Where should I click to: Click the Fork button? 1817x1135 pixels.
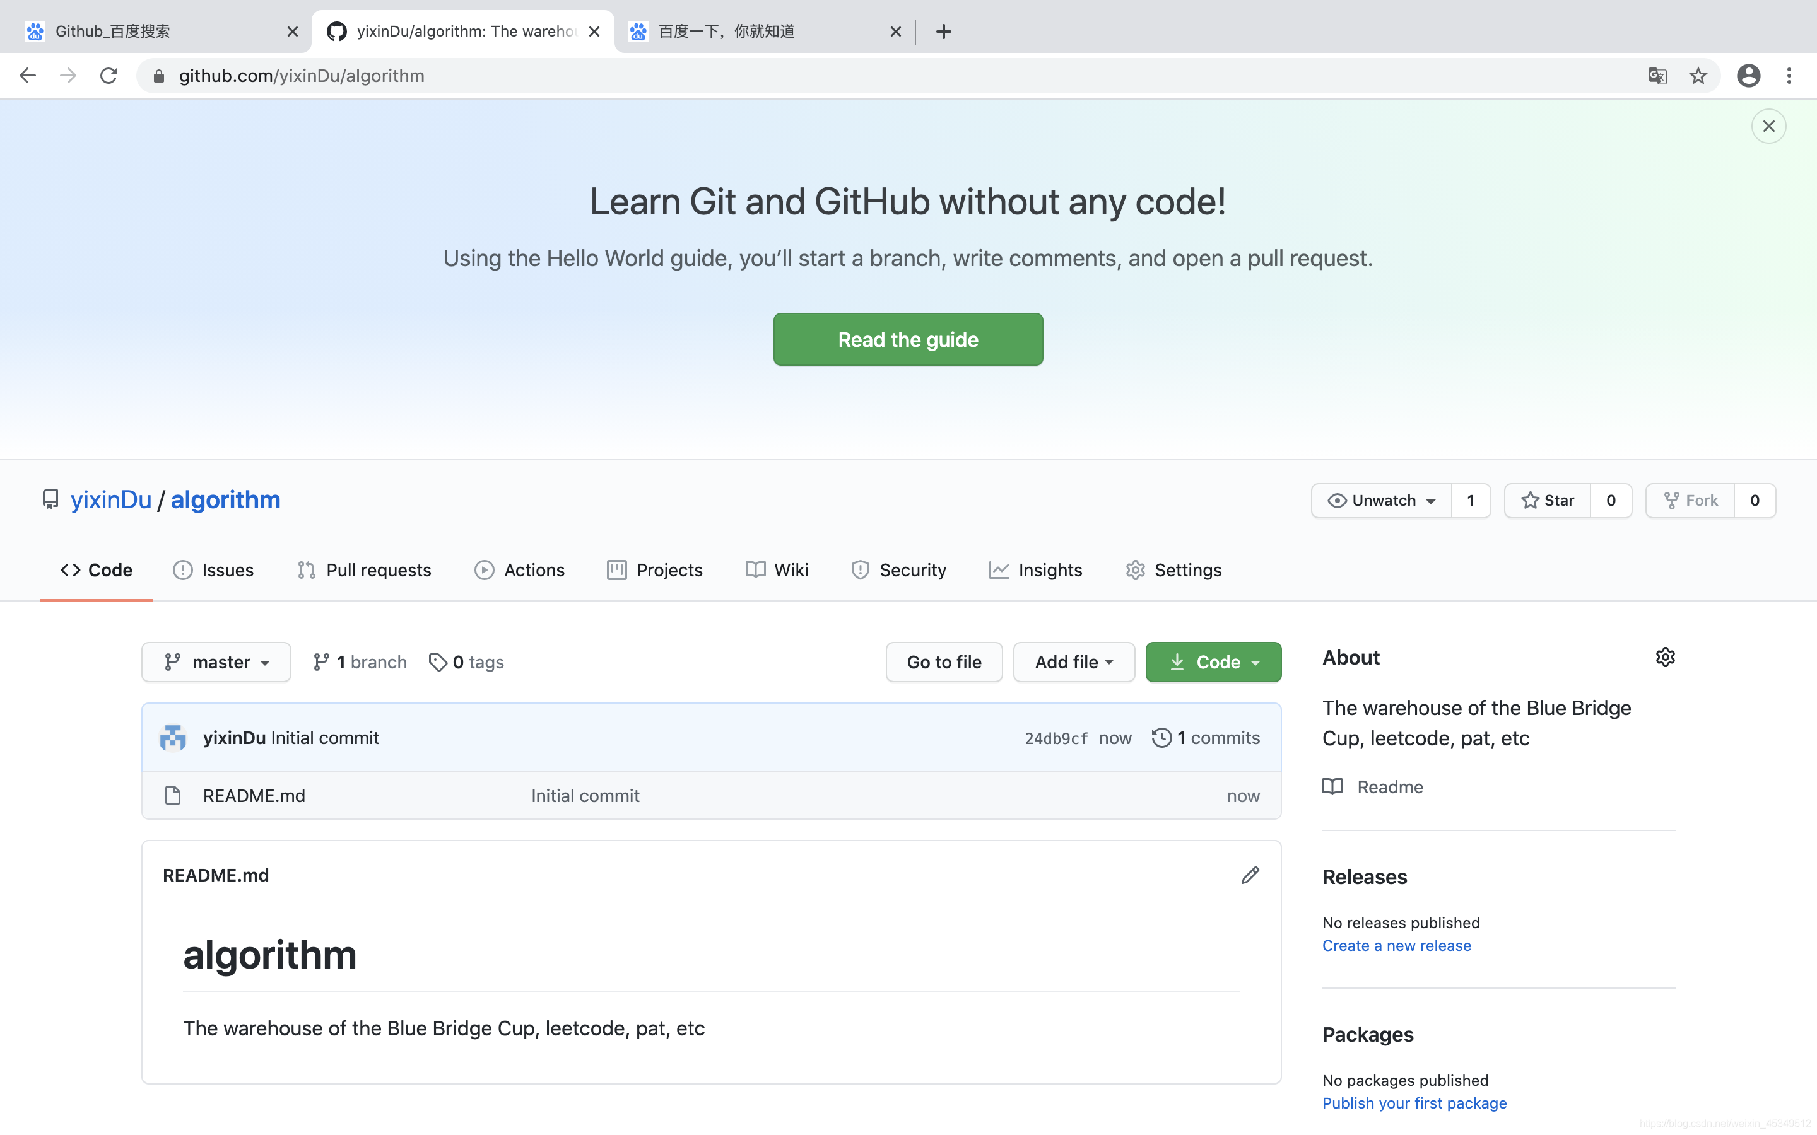1690,501
